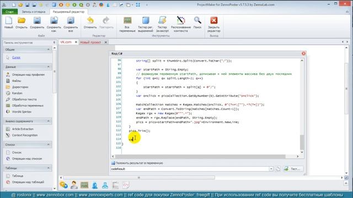This screenshot has height=198, width=353.
Task: Collapse the Таблицы toolbox section
Action: click(x=48, y=168)
